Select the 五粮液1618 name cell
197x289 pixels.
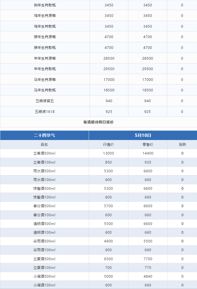(45, 112)
